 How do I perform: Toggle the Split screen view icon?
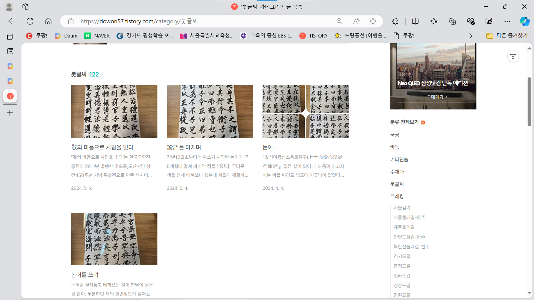415,21
